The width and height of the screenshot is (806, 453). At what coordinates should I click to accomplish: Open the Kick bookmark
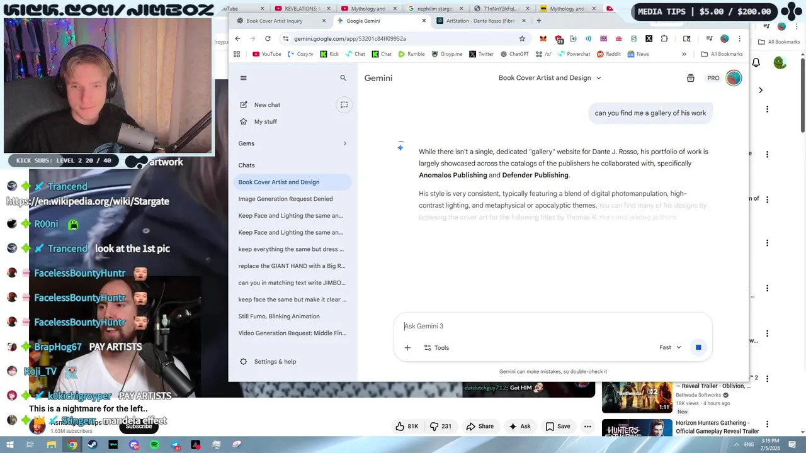(329, 54)
